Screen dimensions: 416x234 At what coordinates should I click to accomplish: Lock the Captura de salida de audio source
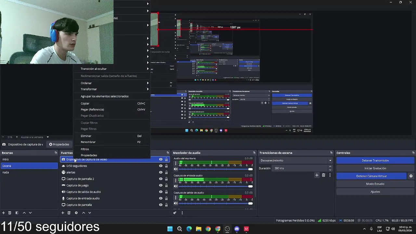(166, 192)
